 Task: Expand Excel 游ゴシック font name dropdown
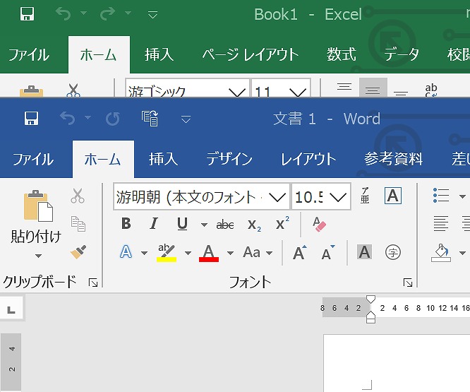[237, 92]
